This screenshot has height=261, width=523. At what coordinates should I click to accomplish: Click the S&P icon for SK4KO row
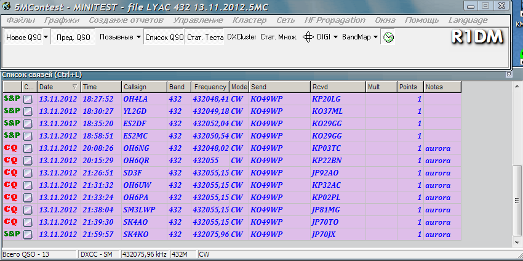point(11,234)
